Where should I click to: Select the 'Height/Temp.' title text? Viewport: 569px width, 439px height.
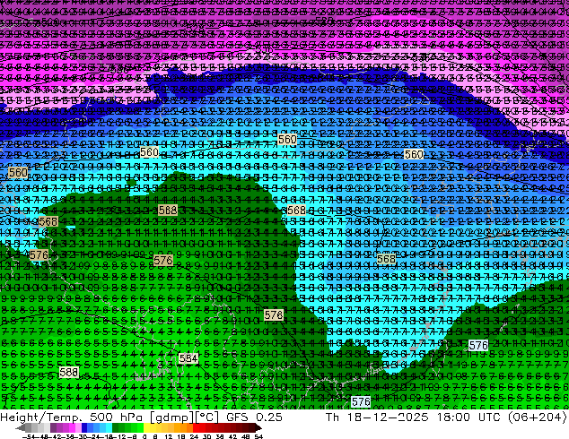(39, 417)
